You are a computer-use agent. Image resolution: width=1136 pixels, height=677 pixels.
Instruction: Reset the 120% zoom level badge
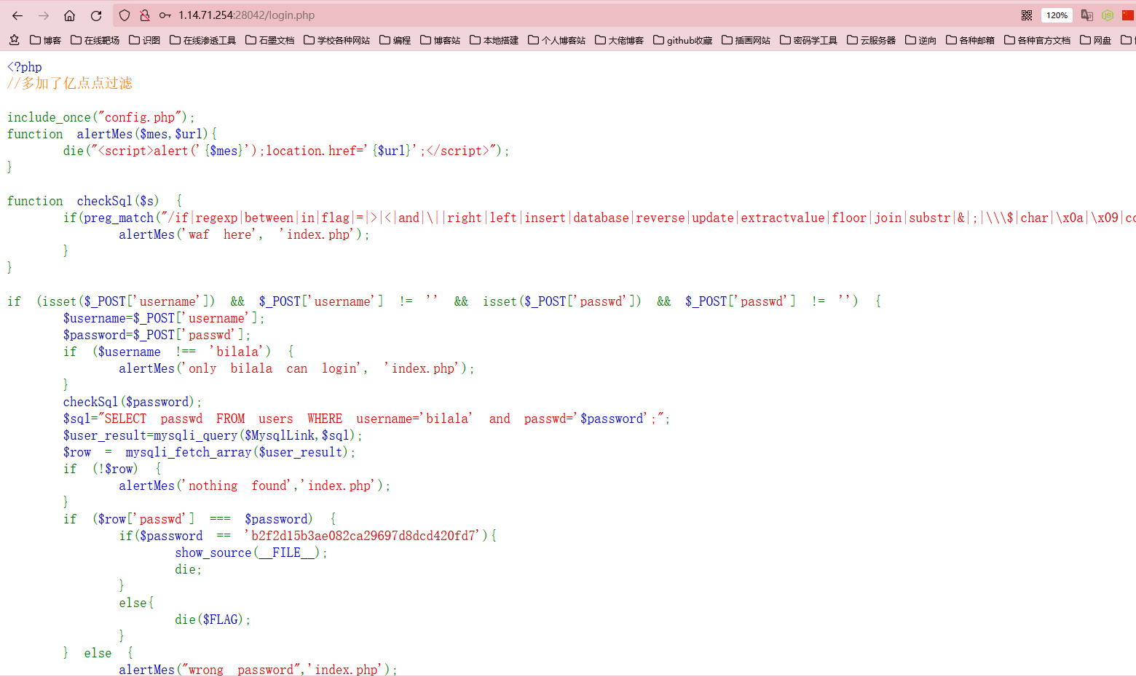tap(1057, 15)
